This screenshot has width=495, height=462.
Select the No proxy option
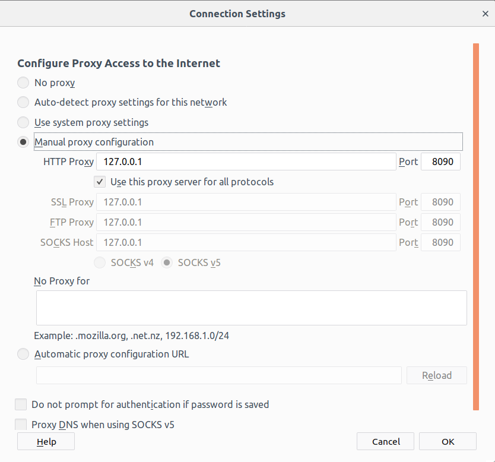pyautogui.click(x=23, y=83)
